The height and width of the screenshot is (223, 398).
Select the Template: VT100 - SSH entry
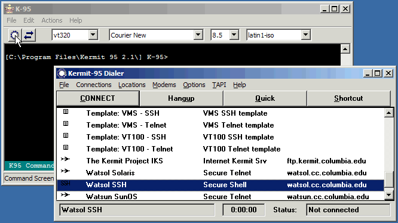[221, 137]
